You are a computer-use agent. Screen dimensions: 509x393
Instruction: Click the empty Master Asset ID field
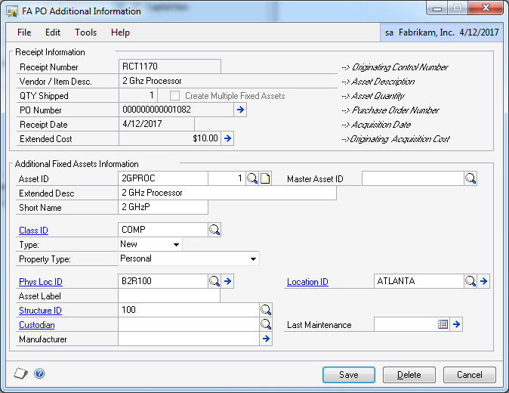pyautogui.click(x=412, y=178)
